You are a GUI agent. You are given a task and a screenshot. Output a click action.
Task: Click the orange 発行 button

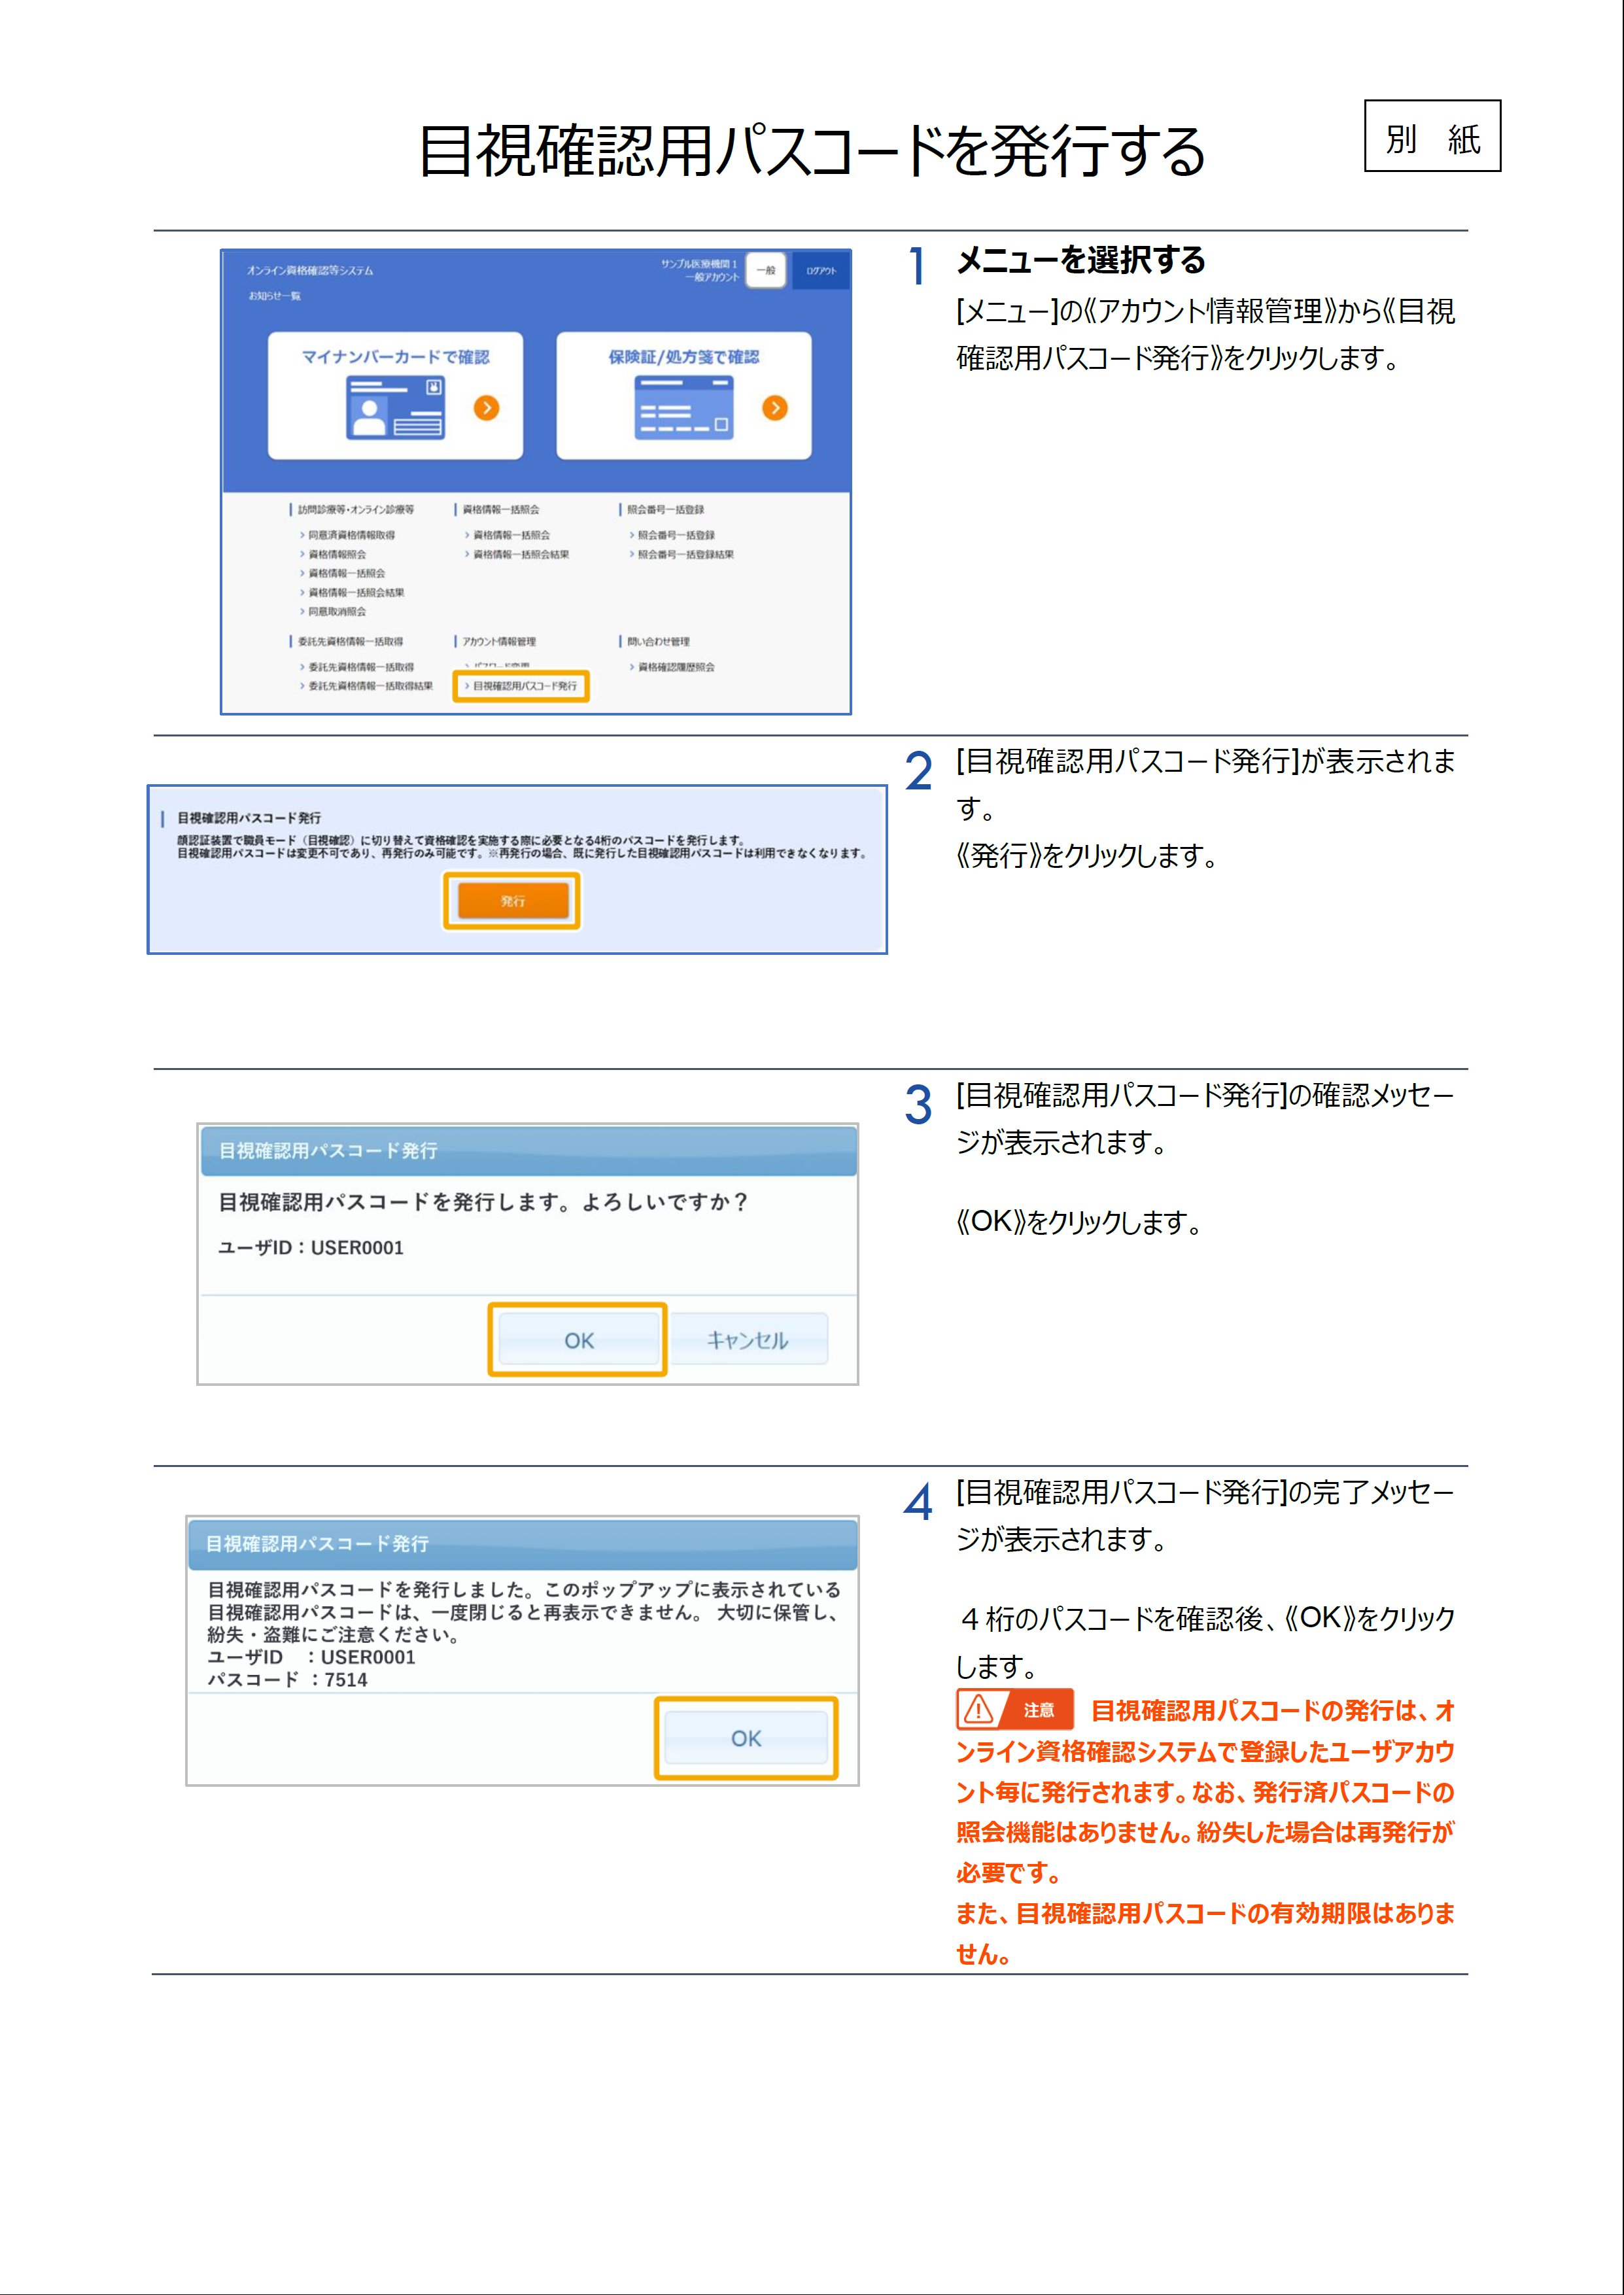pyautogui.click(x=513, y=901)
